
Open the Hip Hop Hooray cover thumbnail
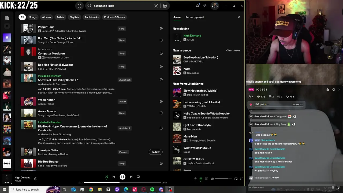tap(28, 163)
